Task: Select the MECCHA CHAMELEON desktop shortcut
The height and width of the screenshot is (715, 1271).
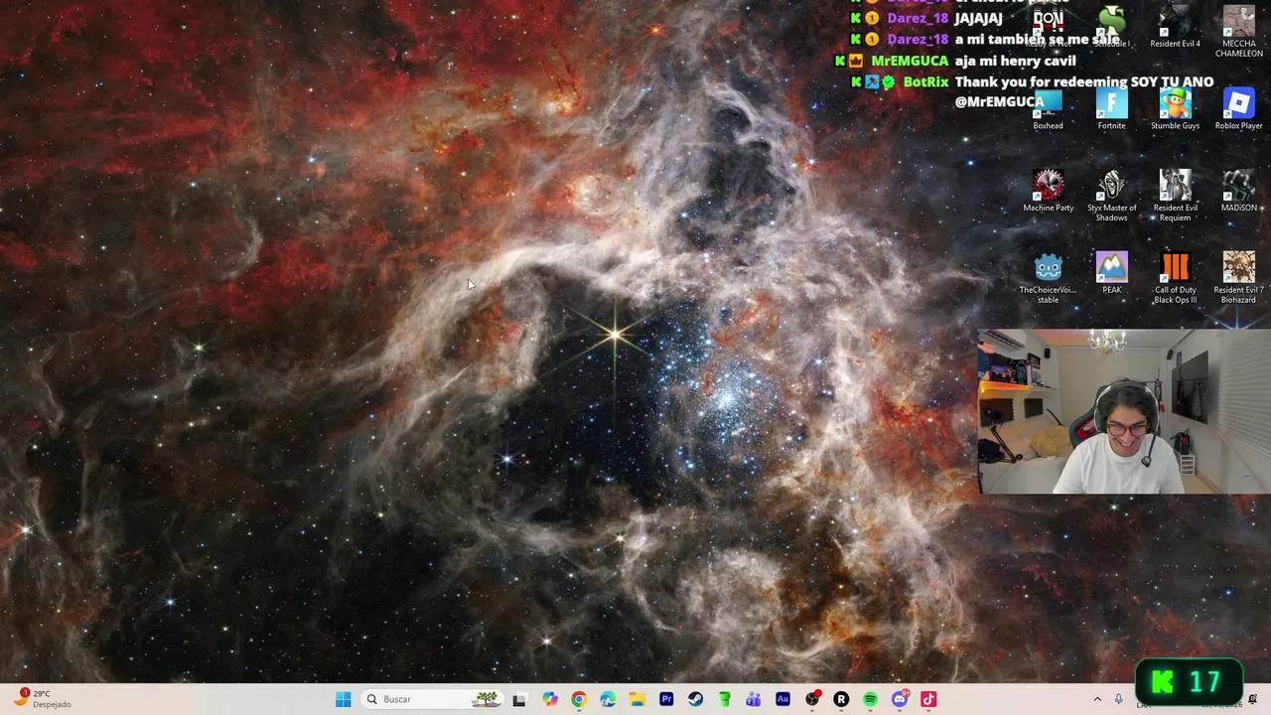Action: (x=1238, y=31)
